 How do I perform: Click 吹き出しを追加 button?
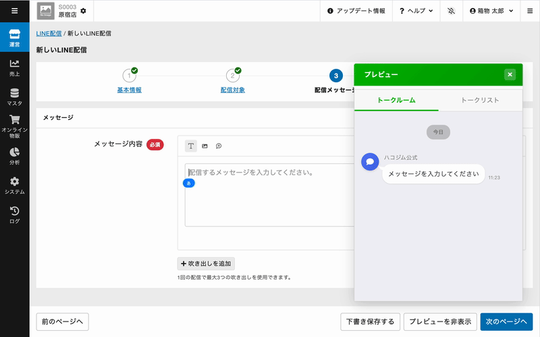point(206,264)
